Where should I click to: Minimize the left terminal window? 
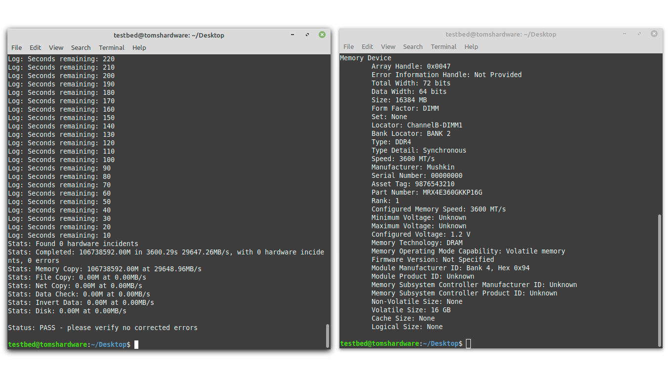[x=293, y=35]
